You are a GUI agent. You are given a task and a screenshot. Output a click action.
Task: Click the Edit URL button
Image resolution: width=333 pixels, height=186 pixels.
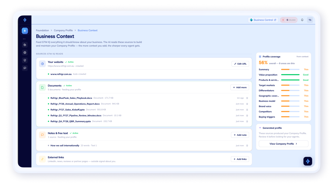240,64
